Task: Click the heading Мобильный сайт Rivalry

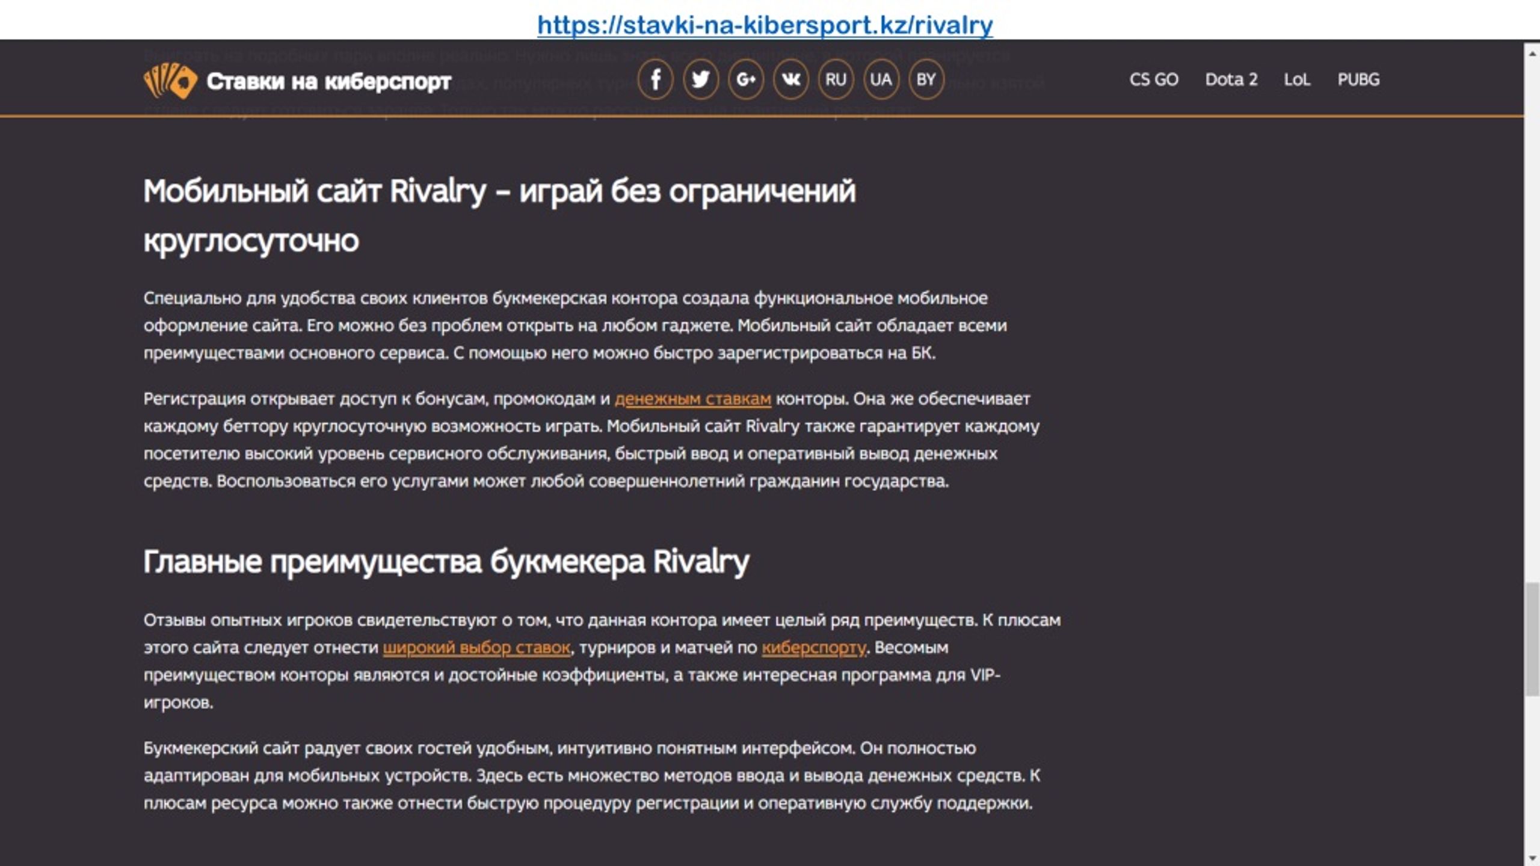Action: point(499,216)
